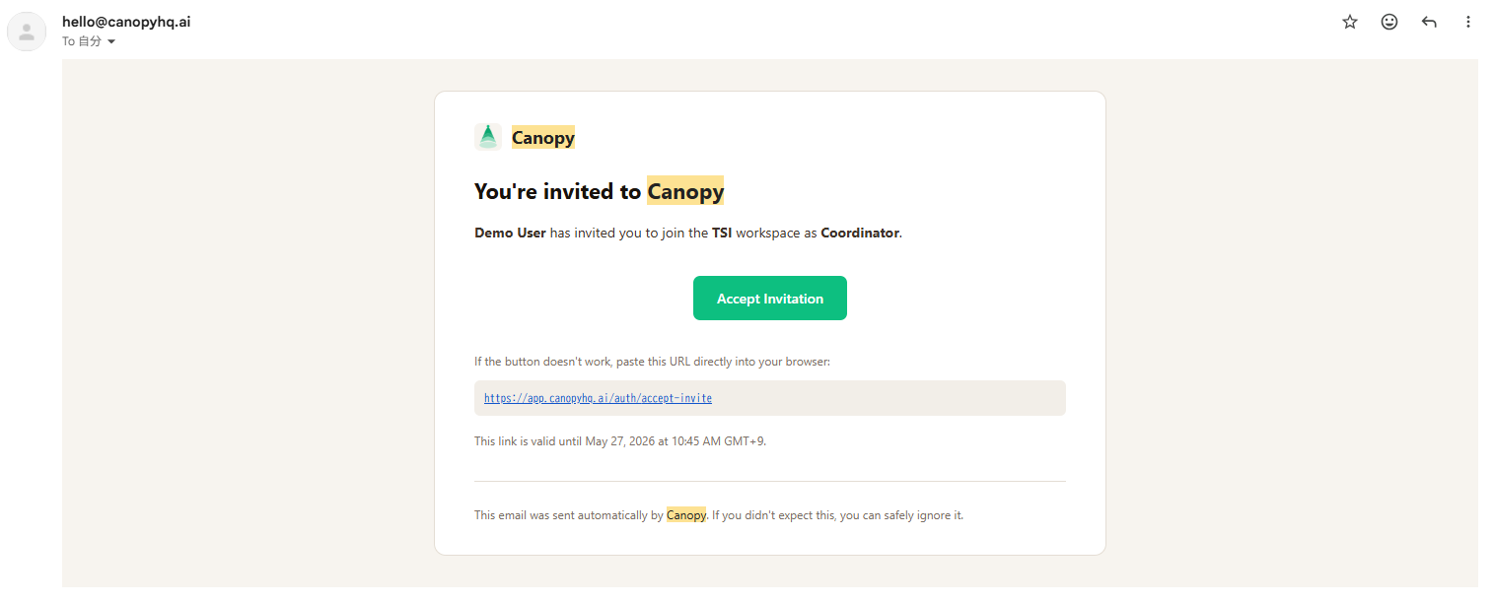1494x603 pixels.
Task: Click the green Canopy logo icon
Action: tap(488, 137)
